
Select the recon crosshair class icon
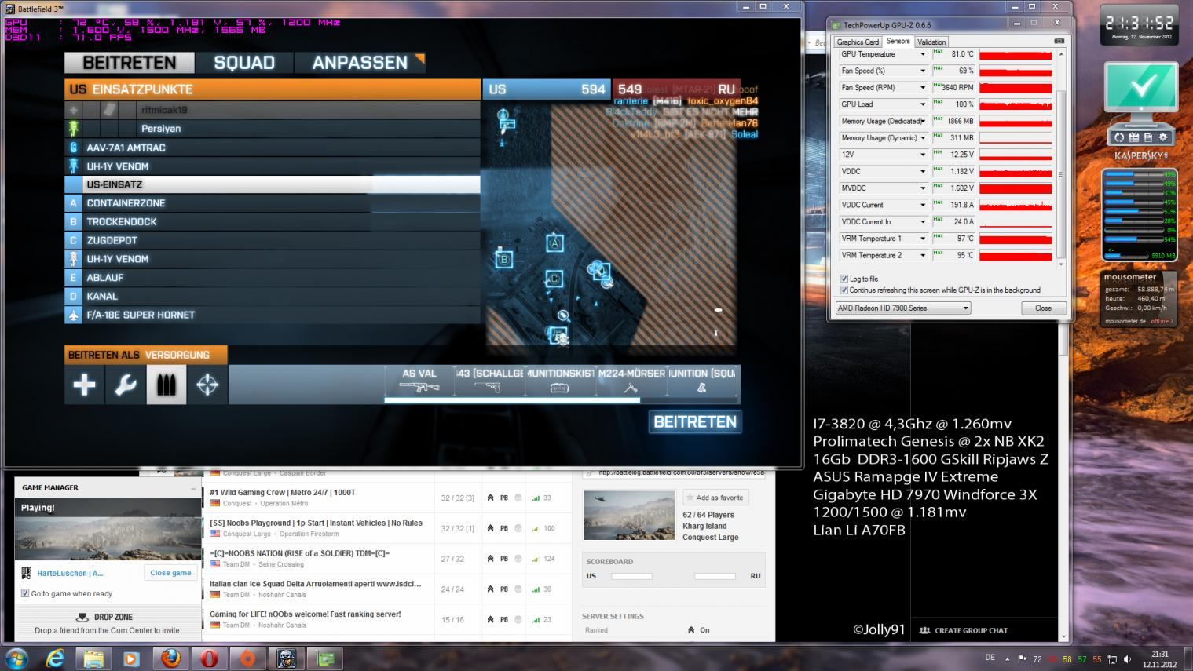[x=207, y=385]
